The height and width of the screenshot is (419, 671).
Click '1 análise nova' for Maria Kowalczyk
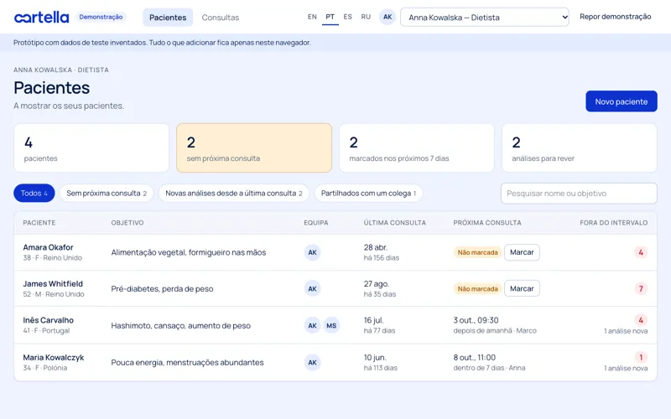click(626, 368)
